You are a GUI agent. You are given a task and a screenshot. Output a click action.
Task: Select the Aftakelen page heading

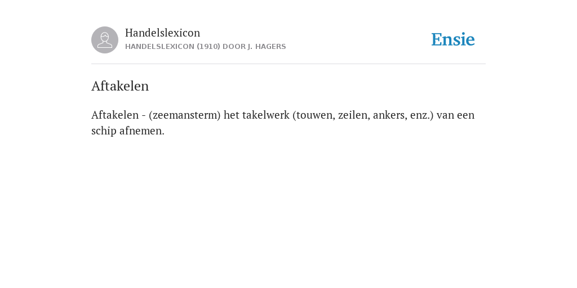click(x=120, y=86)
